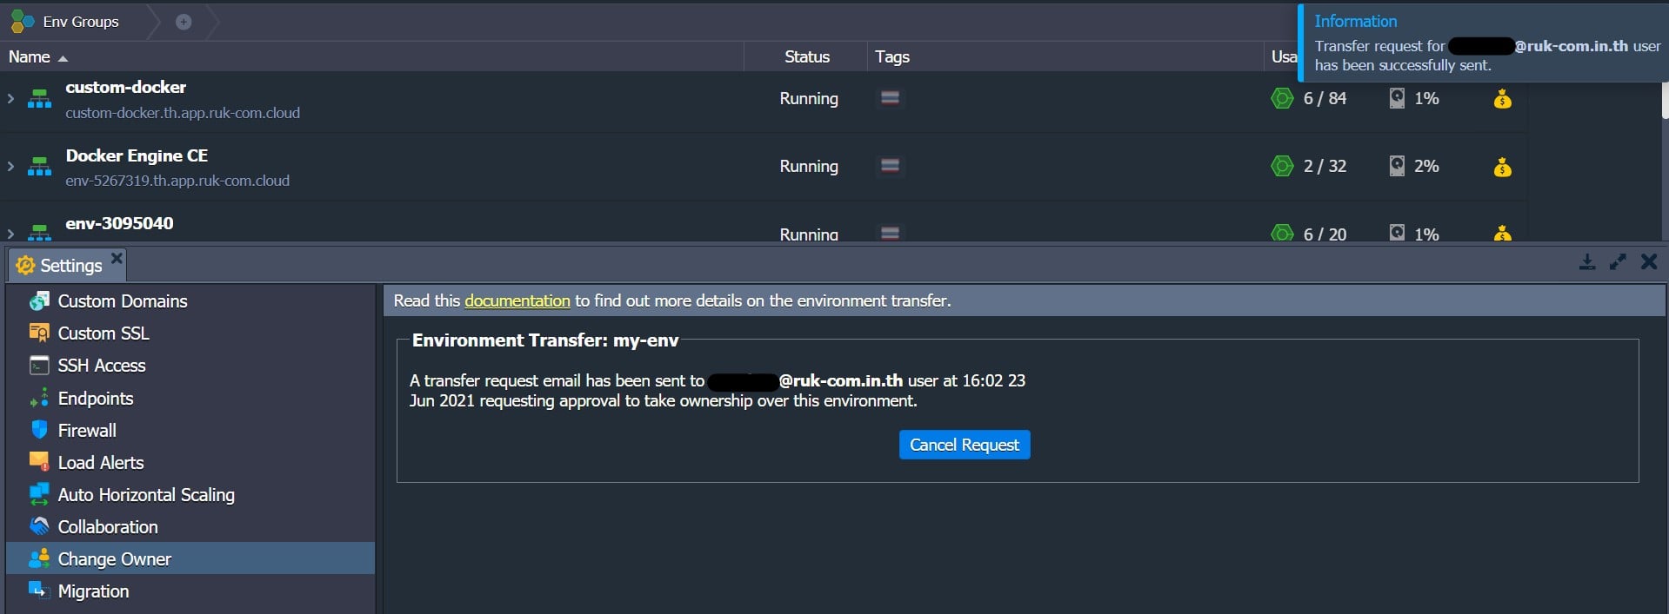Open the environment transfer documentation link
The image size is (1669, 614).
(x=517, y=300)
